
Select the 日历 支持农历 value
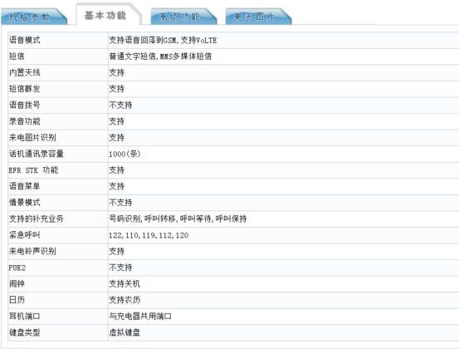point(125,300)
